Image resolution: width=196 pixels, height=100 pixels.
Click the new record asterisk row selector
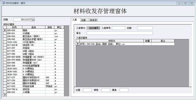pyautogui.click(x=5, y=95)
